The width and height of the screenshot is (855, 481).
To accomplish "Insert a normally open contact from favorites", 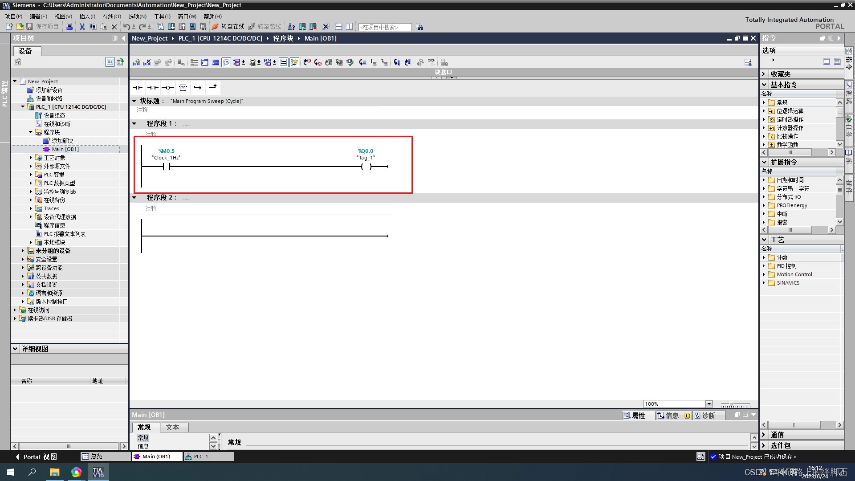I will coord(138,88).
